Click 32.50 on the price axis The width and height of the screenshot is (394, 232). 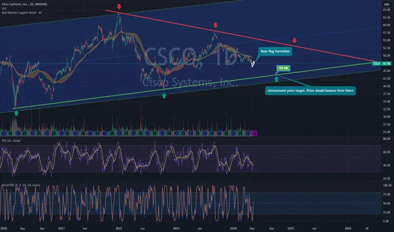(386, 109)
